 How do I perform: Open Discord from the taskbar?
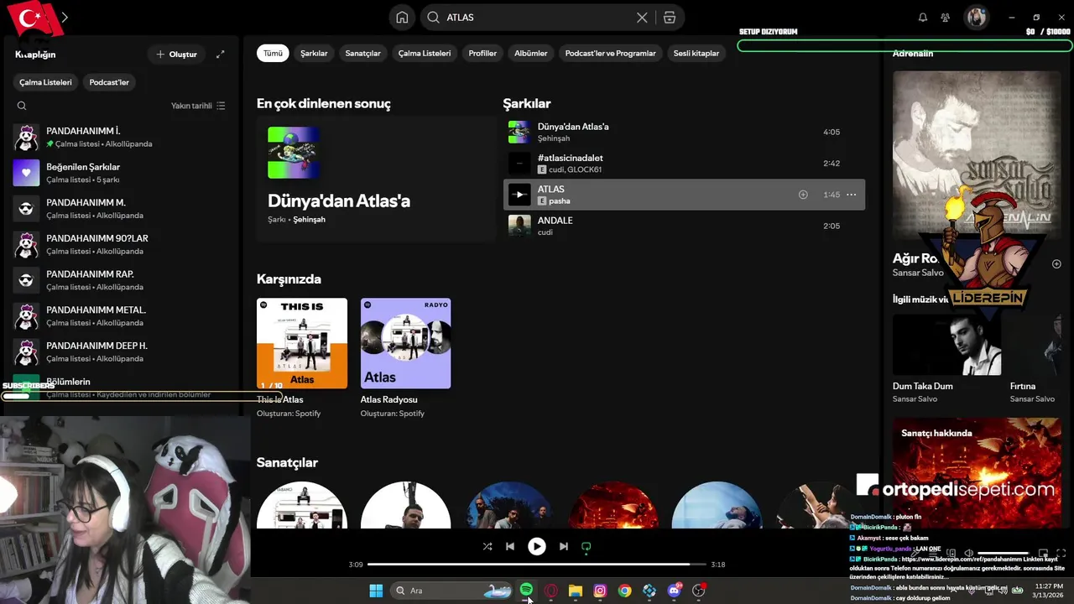click(x=674, y=591)
